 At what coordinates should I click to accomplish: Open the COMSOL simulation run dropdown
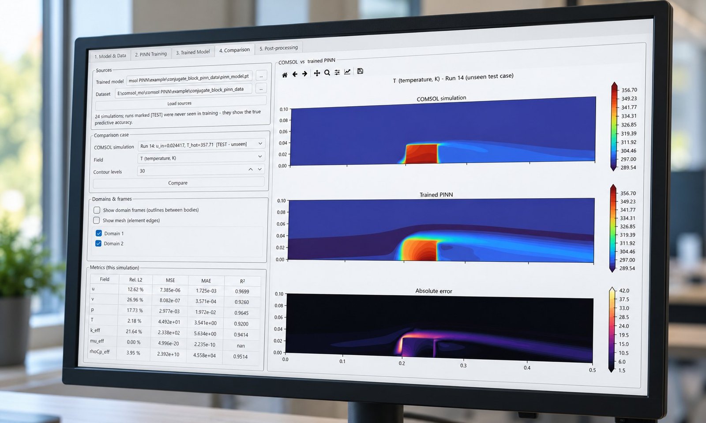coord(202,145)
